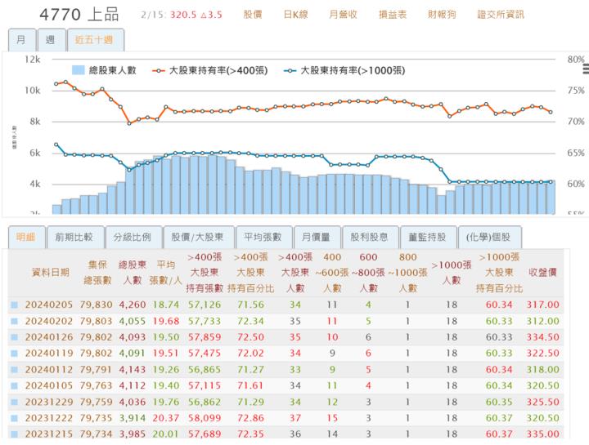Click the blue square beside 20240126 row
589x445 pixels.
click(14, 337)
